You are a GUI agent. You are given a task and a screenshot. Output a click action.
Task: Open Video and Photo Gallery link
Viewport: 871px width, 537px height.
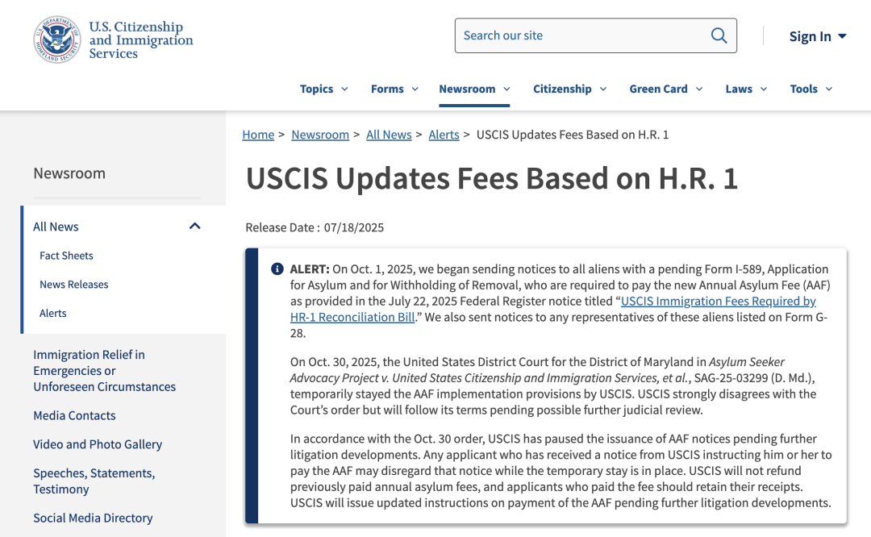point(98,444)
